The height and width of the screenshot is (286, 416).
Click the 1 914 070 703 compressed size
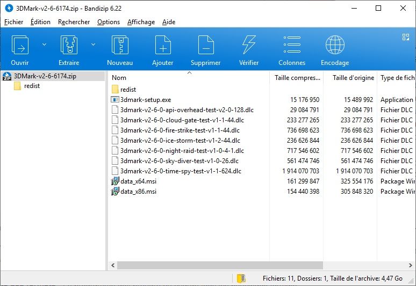pyautogui.click(x=300, y=171)
